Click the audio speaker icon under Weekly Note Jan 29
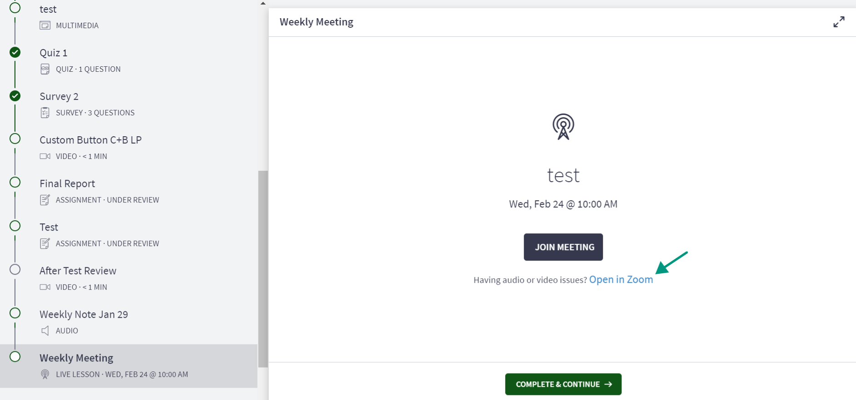The width and height of the screenshot is (856, 400). pos(45,331)
